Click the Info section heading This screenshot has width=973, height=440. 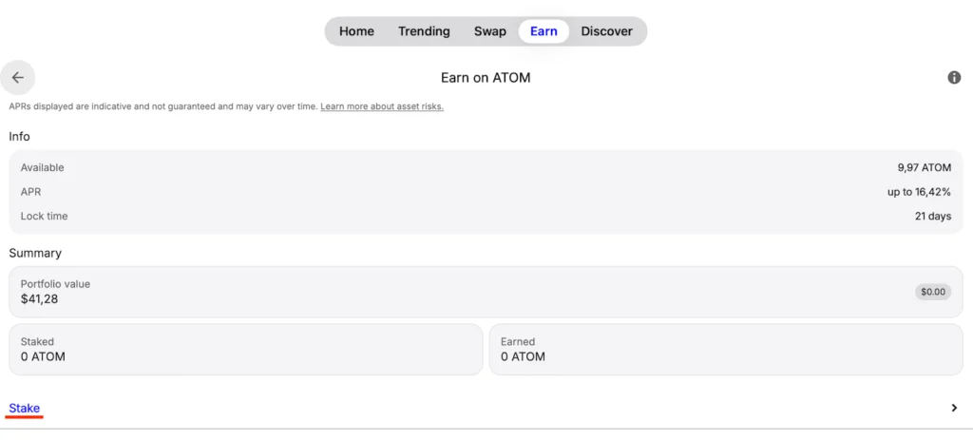click(20, 137)
